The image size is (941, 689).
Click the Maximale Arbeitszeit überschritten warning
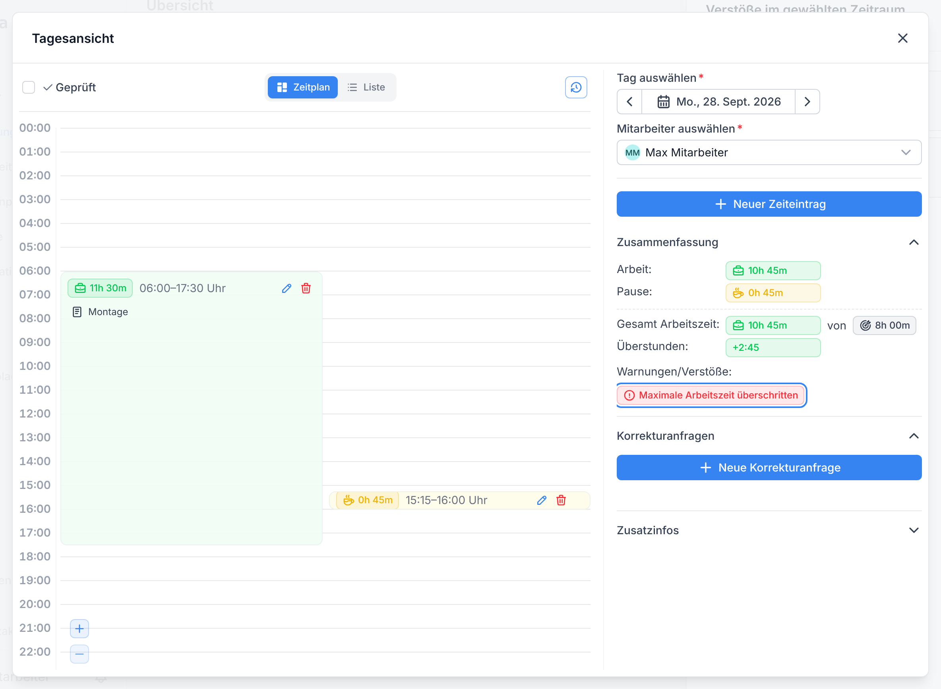[711, 395]
